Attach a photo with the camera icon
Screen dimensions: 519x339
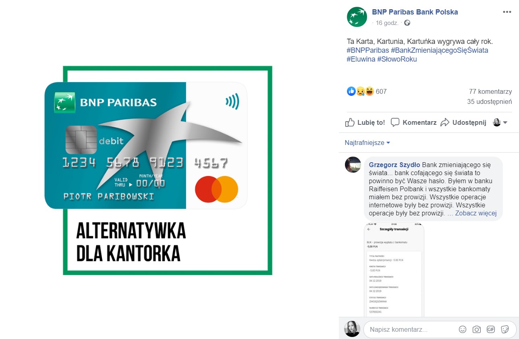pos(477,329)
